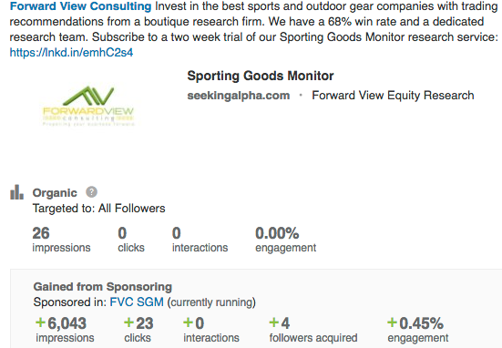Screen dimensions: 502x348
Task: Click the +23 sponsored clicks stat
Action: tap(138, 330)
